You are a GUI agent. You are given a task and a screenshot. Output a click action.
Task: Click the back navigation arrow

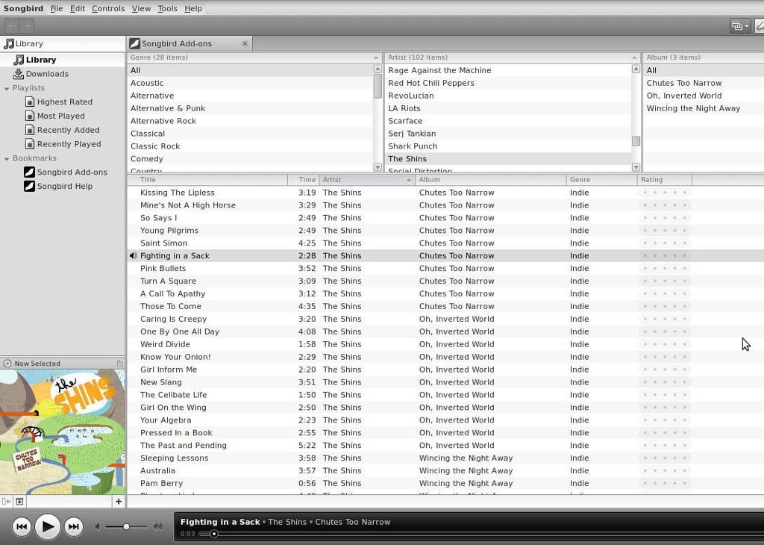(x=12, y=26)
